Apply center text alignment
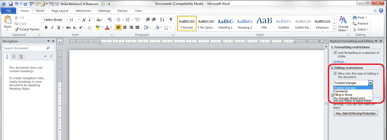 tap(125, 27)
